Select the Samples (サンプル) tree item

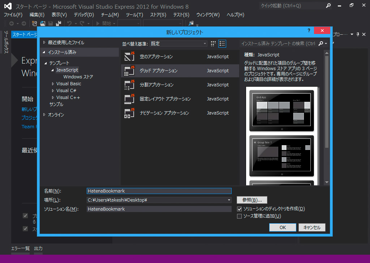pyautogui.click(x=56, y=104)
